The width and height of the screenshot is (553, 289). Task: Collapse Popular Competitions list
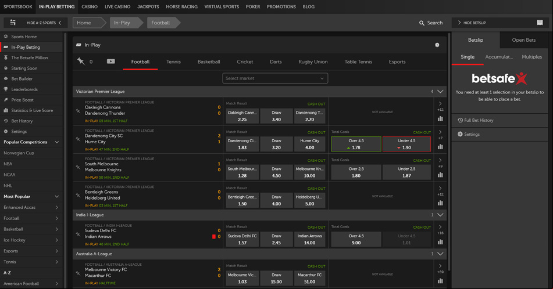tap(57, 142)
